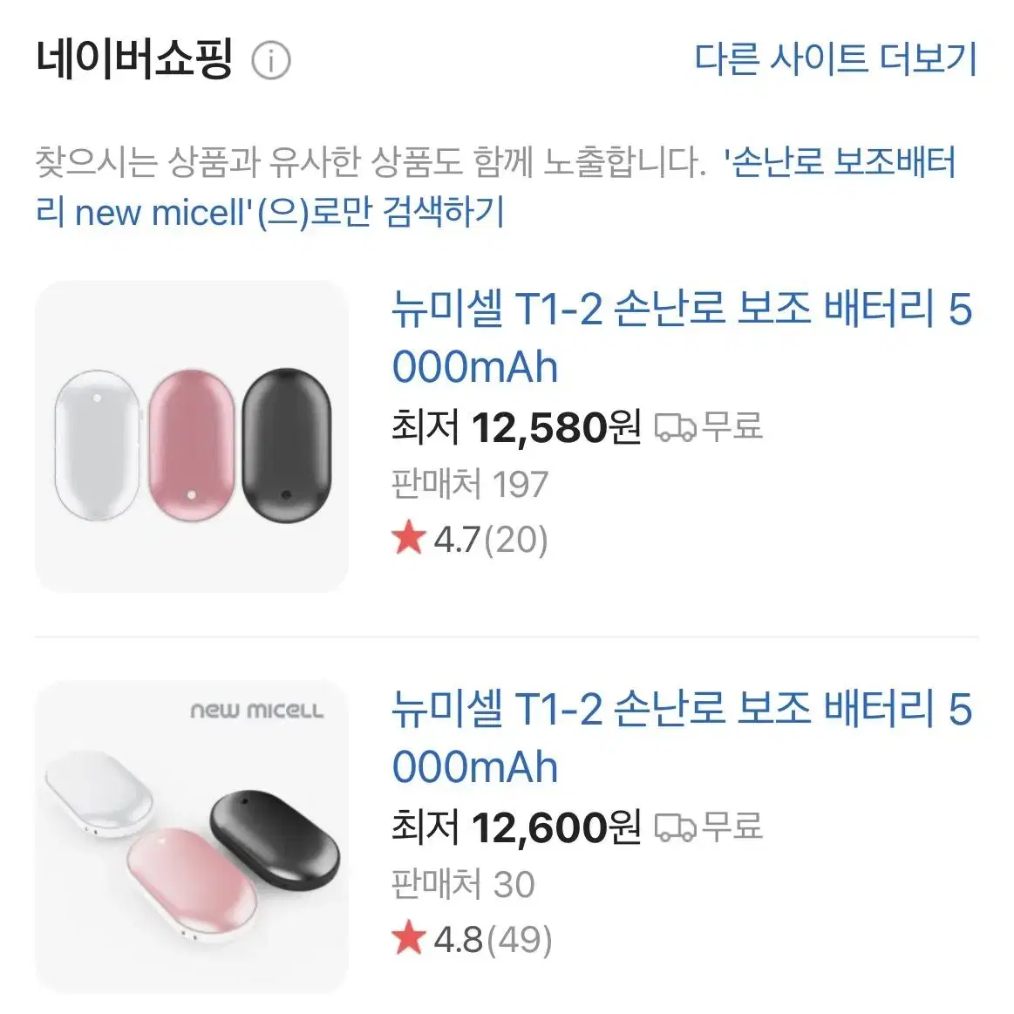Open second product thumbnail with new micell logo
Image resolution: width=1014 pixels, height=1014 pixels.
pos(192,837)
